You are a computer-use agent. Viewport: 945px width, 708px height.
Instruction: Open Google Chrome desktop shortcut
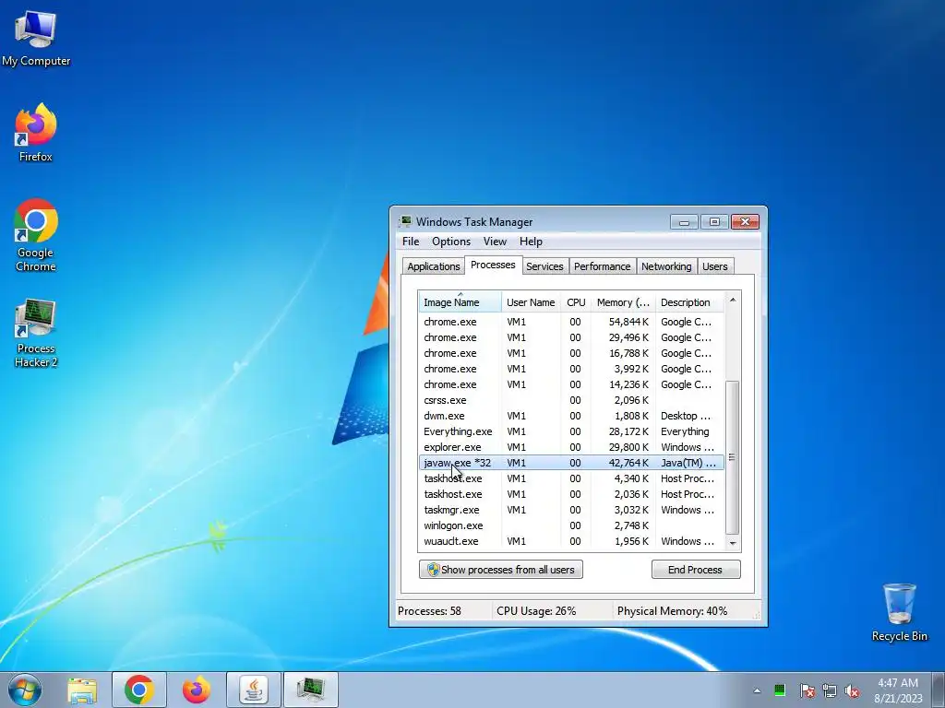coord(36,235)
